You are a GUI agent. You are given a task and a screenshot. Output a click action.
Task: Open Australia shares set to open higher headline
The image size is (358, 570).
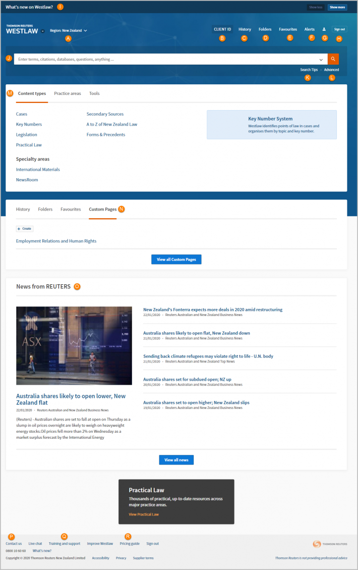pos(196,403)
